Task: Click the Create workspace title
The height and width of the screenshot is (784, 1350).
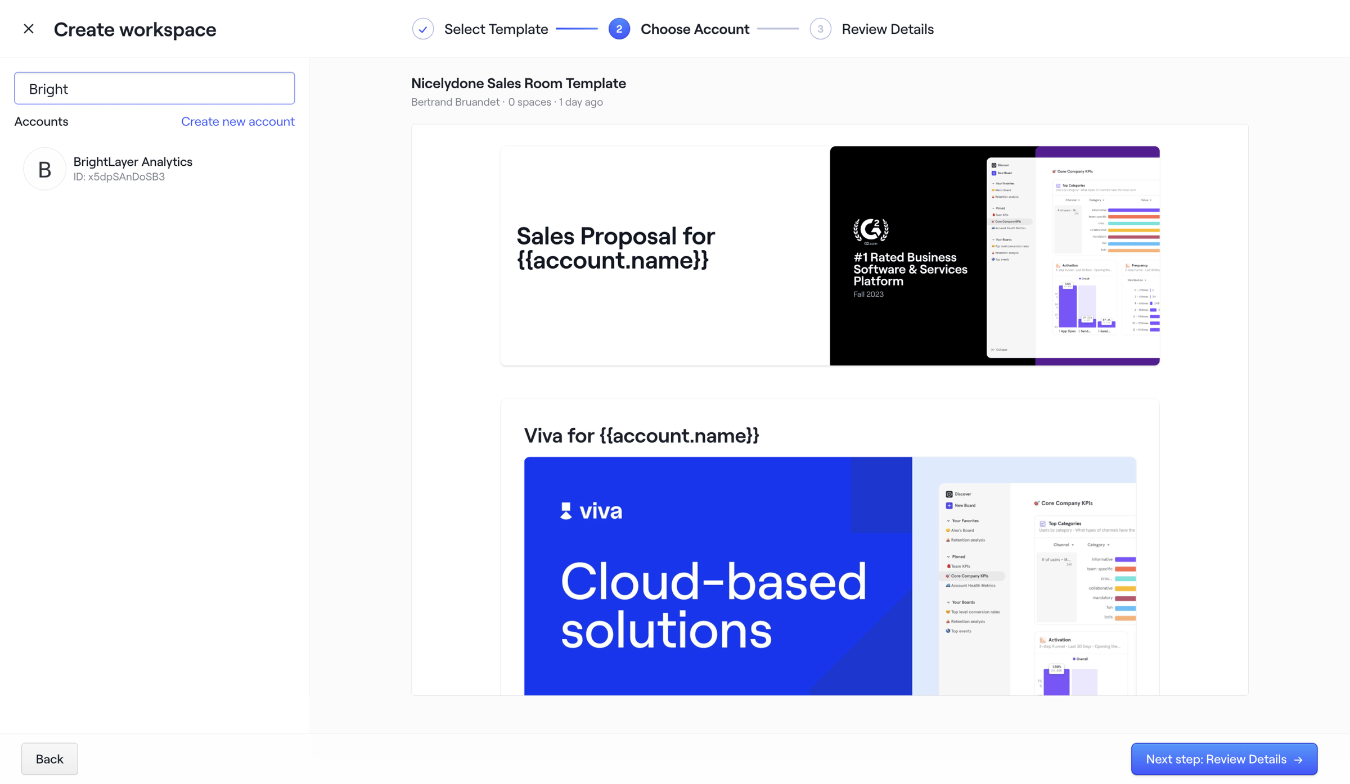Action: coord(135,29)
